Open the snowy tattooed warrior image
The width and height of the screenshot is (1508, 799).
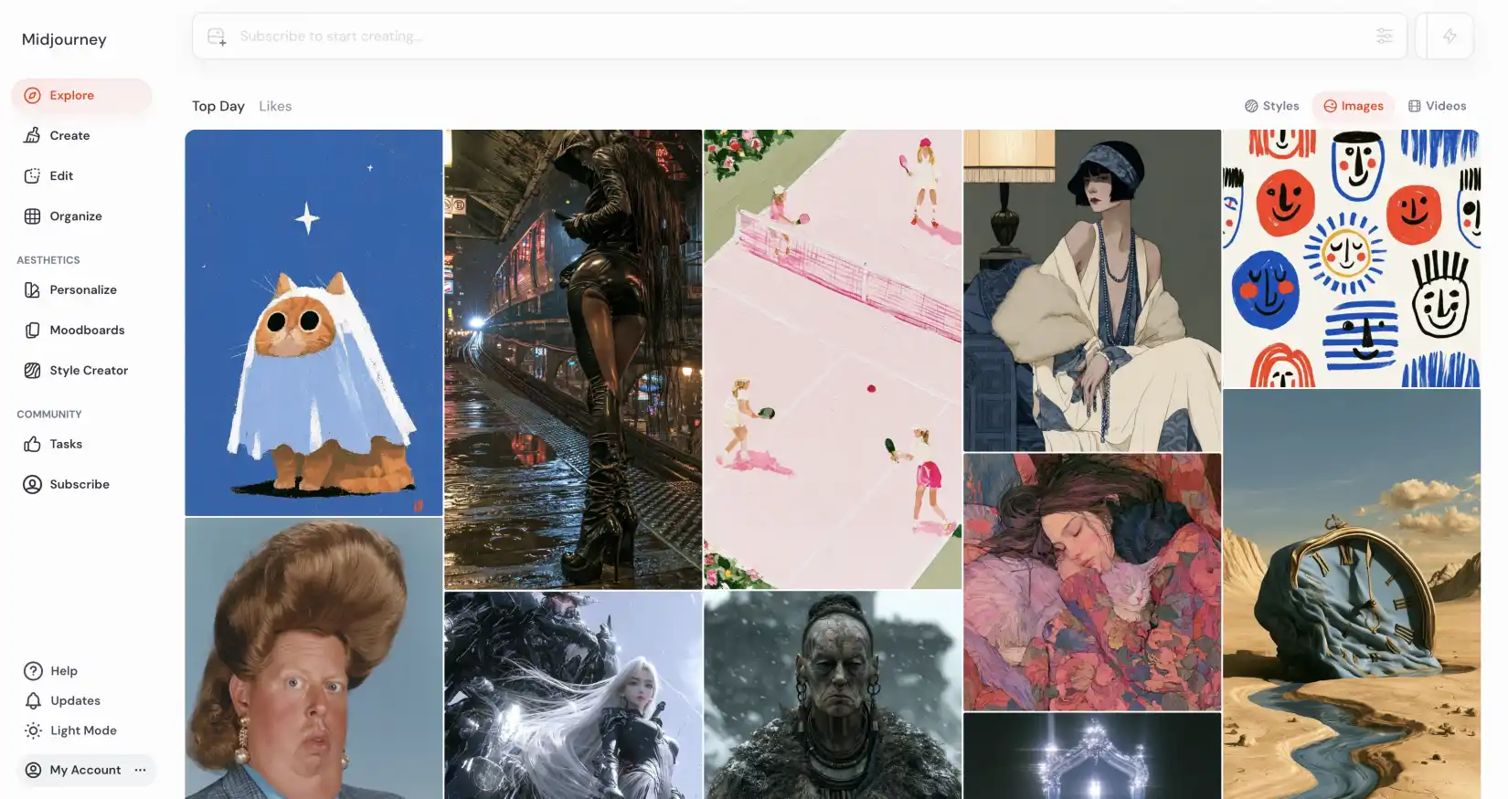833,696
